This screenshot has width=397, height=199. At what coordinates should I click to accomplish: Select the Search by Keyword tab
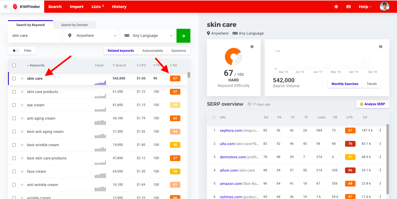[30, 25]
